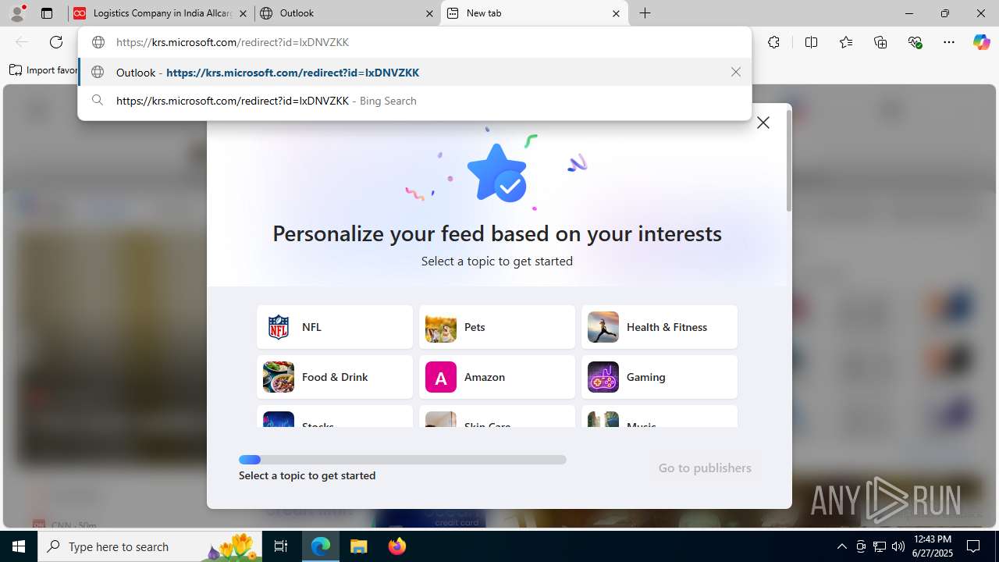
Task: Click the NFL logo thumbnail
Action: (x=279, y=327)
